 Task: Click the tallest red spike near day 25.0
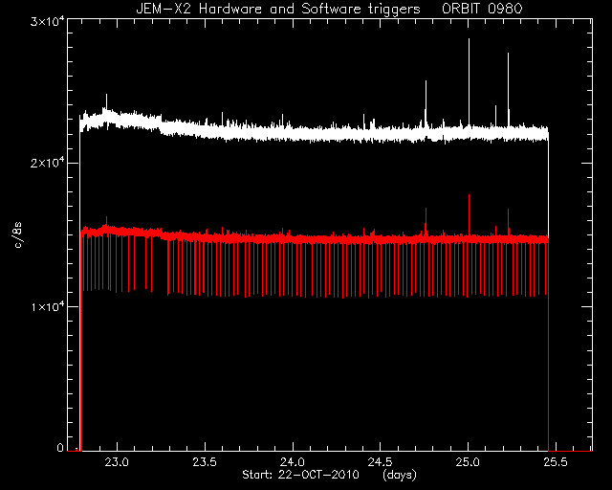[x=469, y=215]
